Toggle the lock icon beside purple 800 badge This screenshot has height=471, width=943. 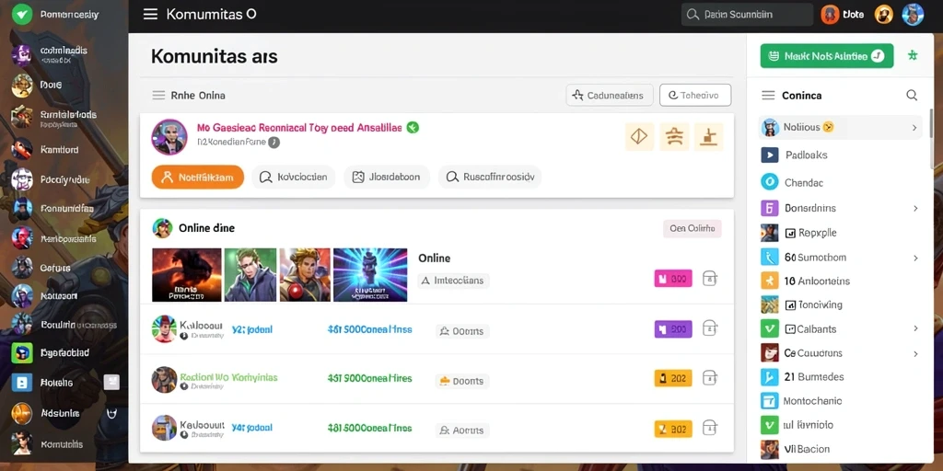pyautogui.click(x=710, y=328)
